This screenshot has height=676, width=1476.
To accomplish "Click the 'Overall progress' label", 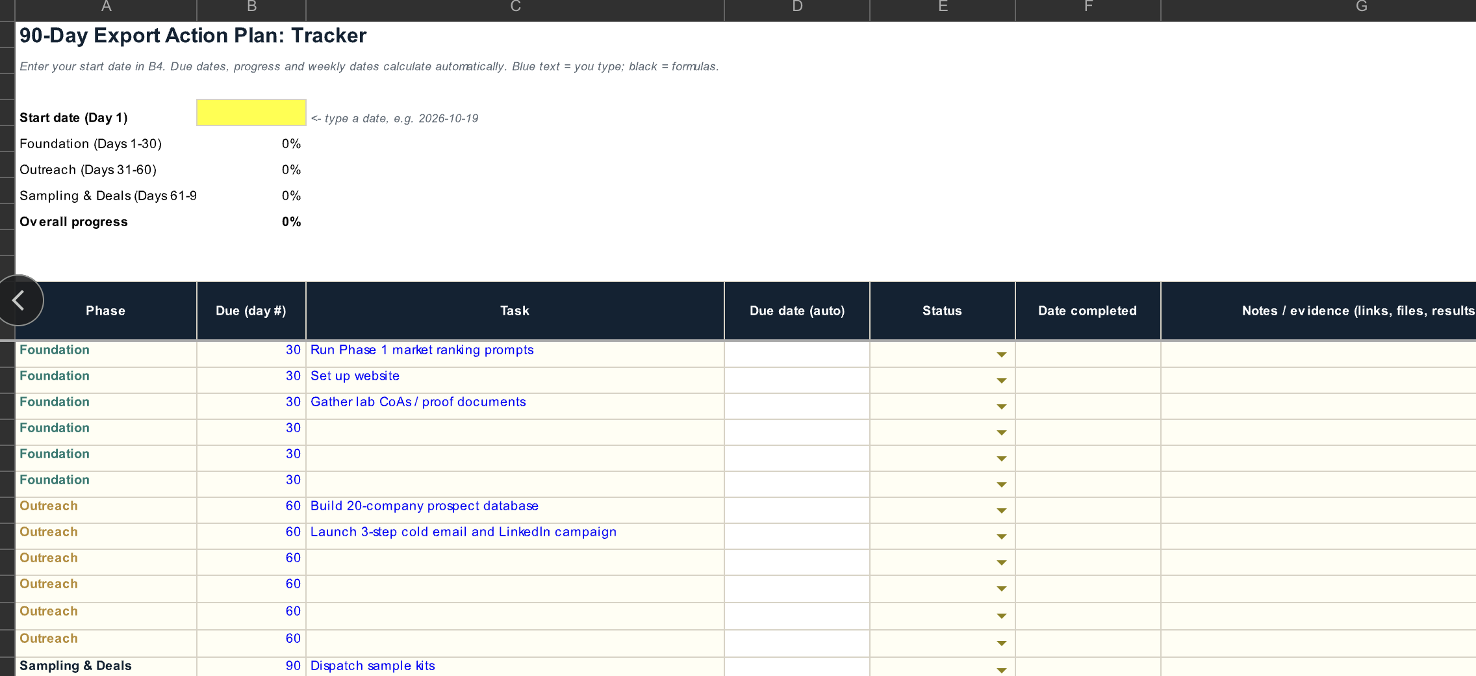I will [x=73, y=222].
